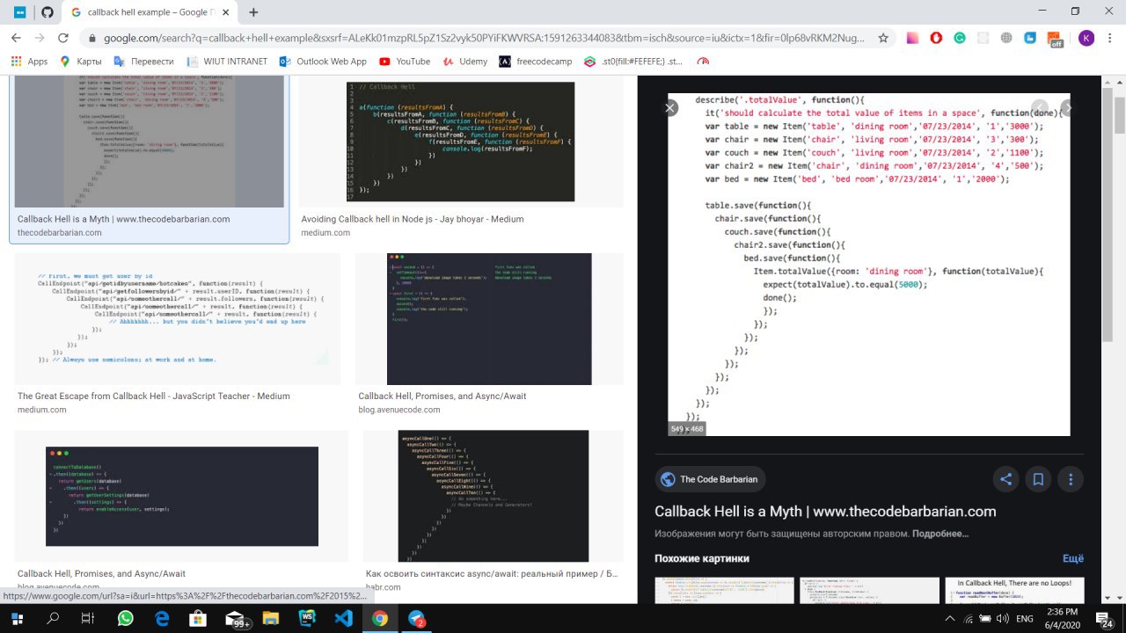The width and height of the screenshot is (1126, 633).
Task: Open the Avoiding Callback hell in Node js image
Action: 461,141
